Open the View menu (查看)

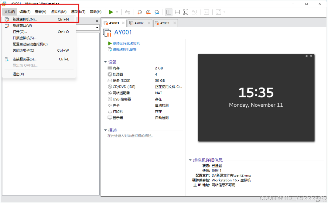pyautogui.click(x=40, y=12)
